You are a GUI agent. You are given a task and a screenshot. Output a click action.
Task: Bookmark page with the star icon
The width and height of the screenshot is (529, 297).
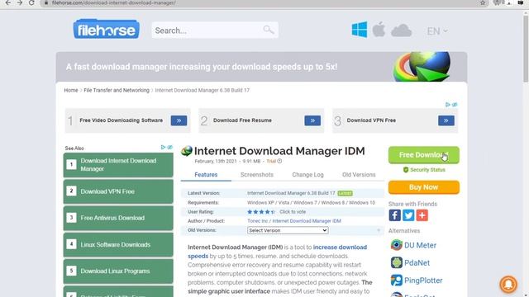point(483,2)
